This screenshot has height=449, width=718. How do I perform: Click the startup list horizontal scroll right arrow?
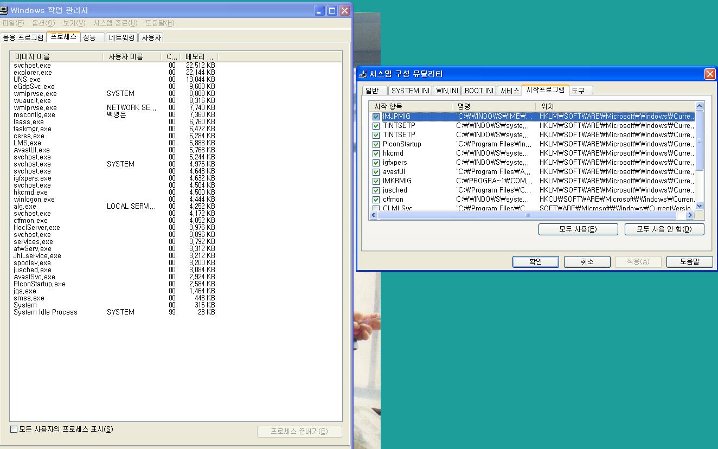tap(690, 215)
